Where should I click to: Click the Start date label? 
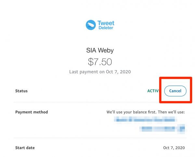coord(25,148)
